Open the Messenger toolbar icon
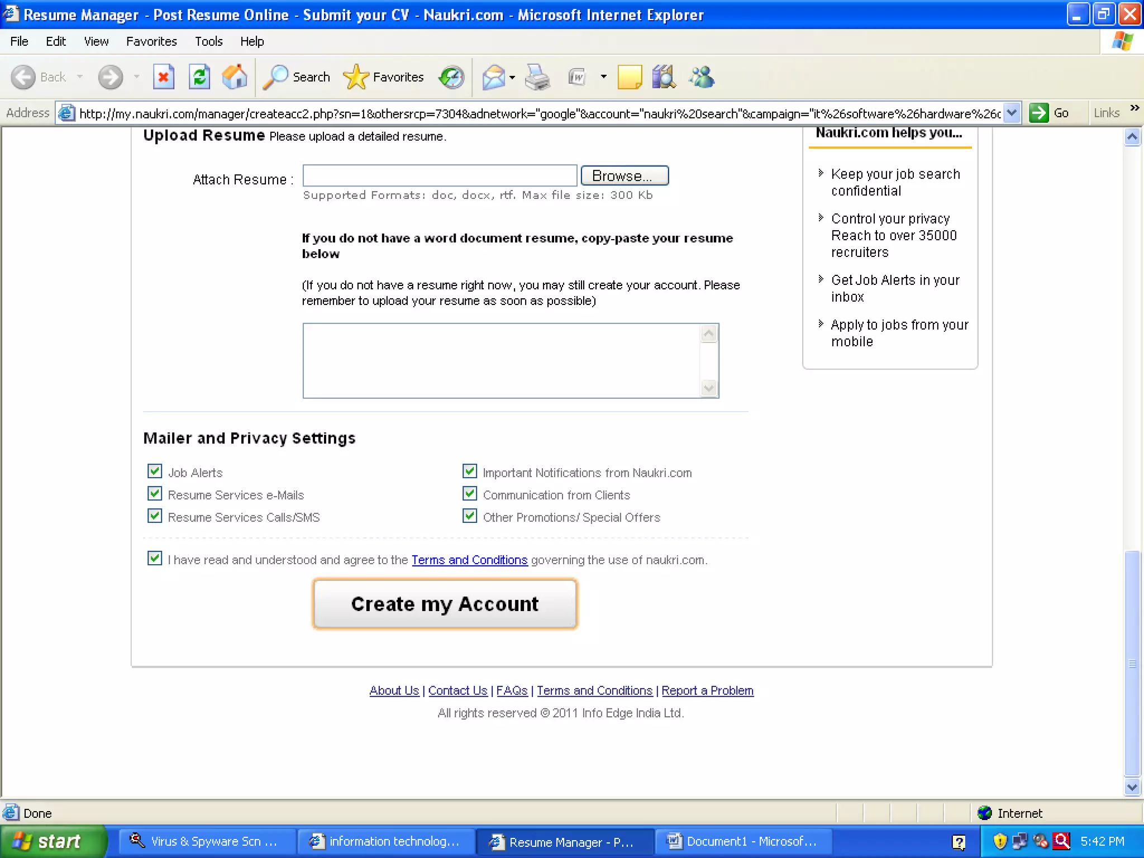1144x858 pixels. coord(702,77)
